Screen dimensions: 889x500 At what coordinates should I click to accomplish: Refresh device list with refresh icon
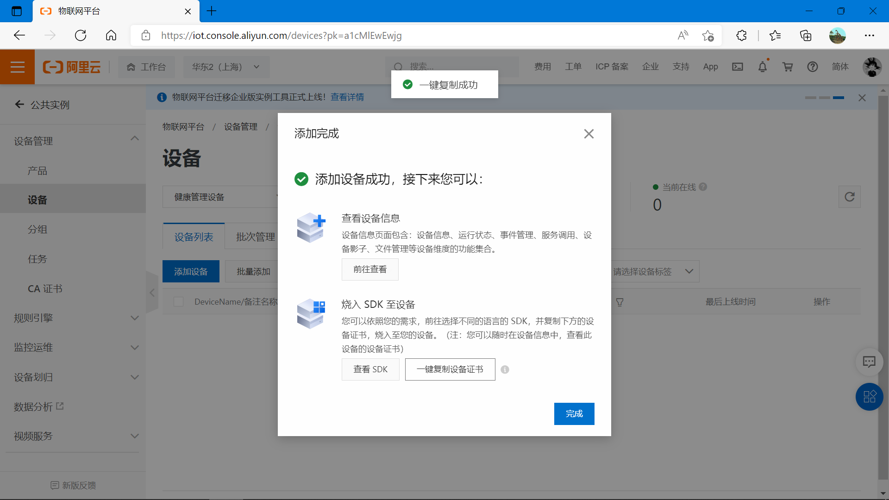(x=850, y=197)
